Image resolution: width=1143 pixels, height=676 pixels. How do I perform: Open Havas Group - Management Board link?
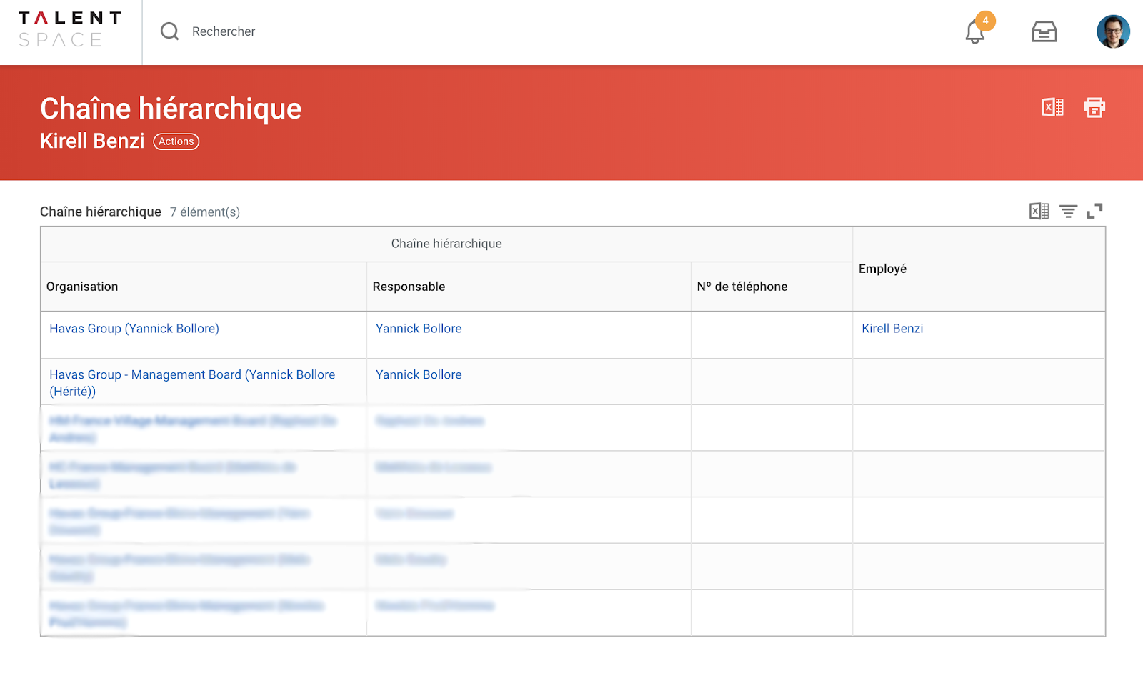192,383
